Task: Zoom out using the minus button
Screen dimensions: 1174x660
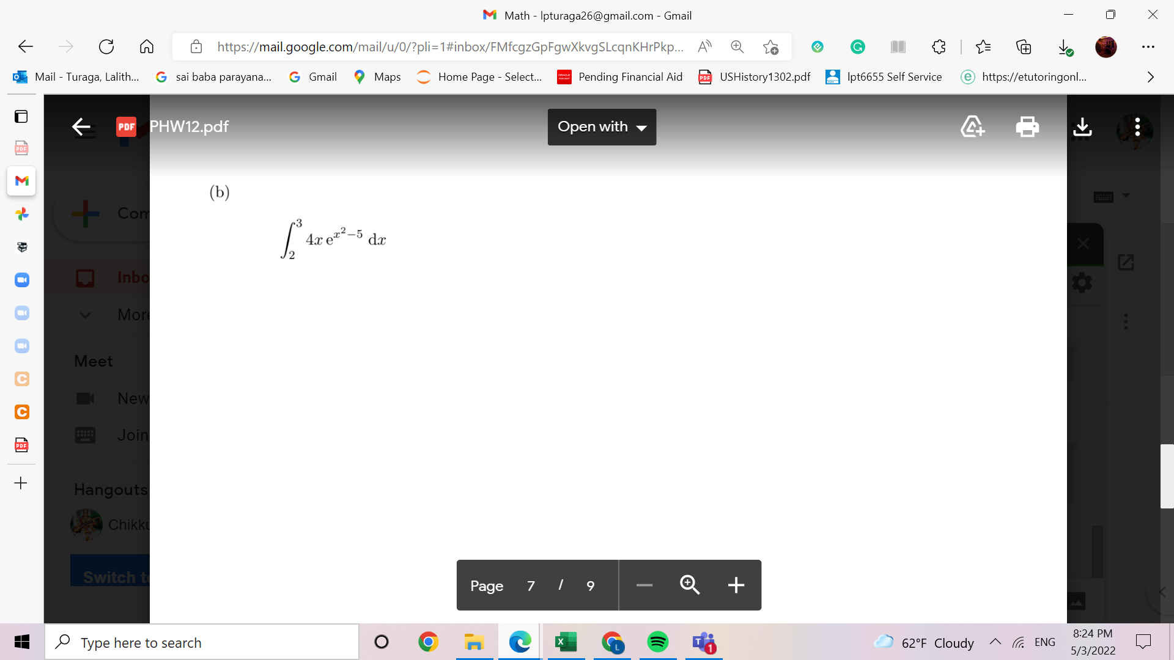Action: 644,585
